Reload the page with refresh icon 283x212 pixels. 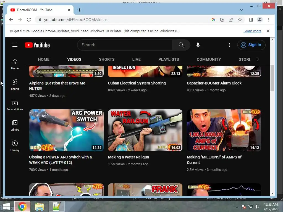(29, 20)
